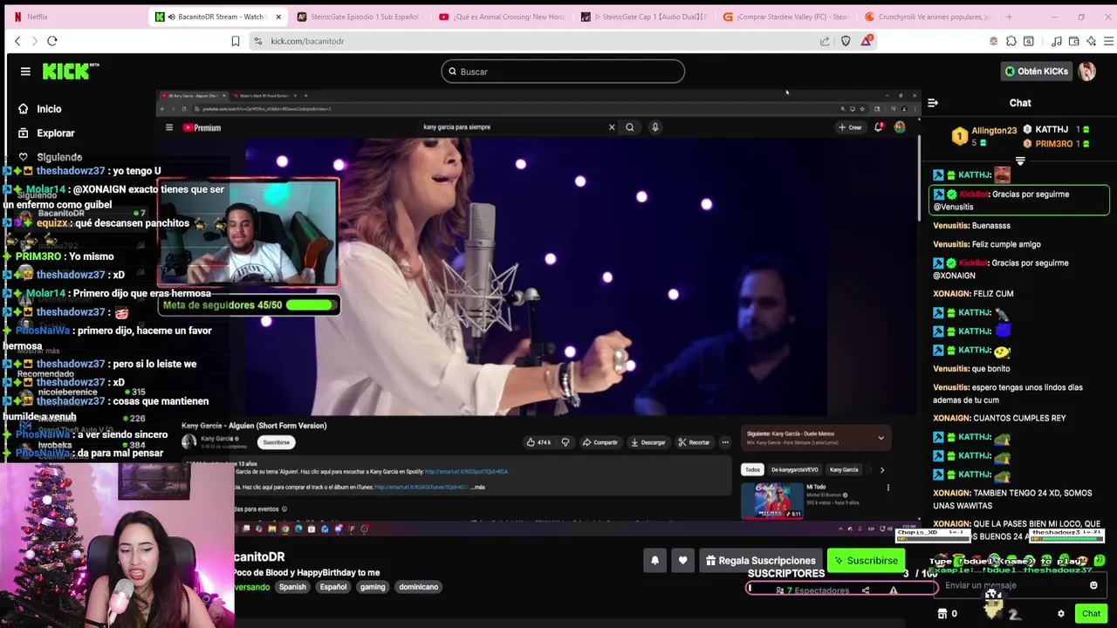This screenshot has width=1117, height=628.
Task: Open browser extensions puzzle icon
Action: pyautogui.click(x=1011, y=41)
